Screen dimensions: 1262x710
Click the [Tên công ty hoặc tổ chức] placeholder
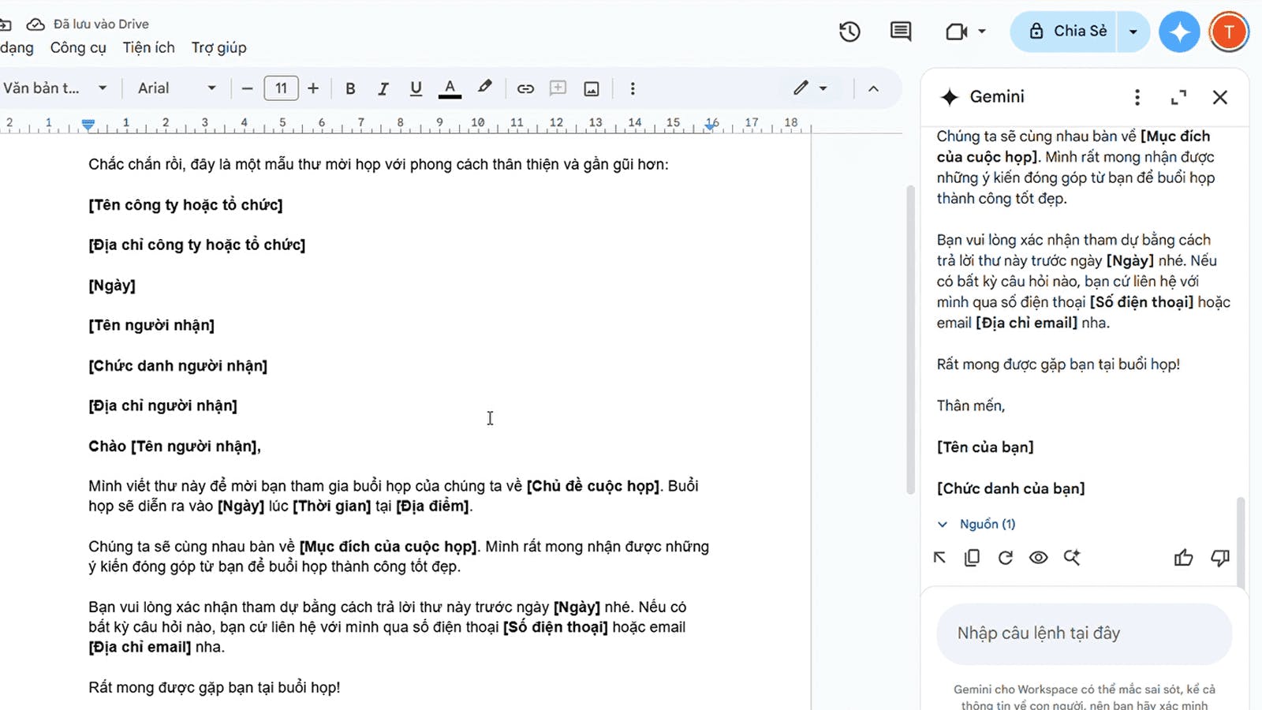185,205
